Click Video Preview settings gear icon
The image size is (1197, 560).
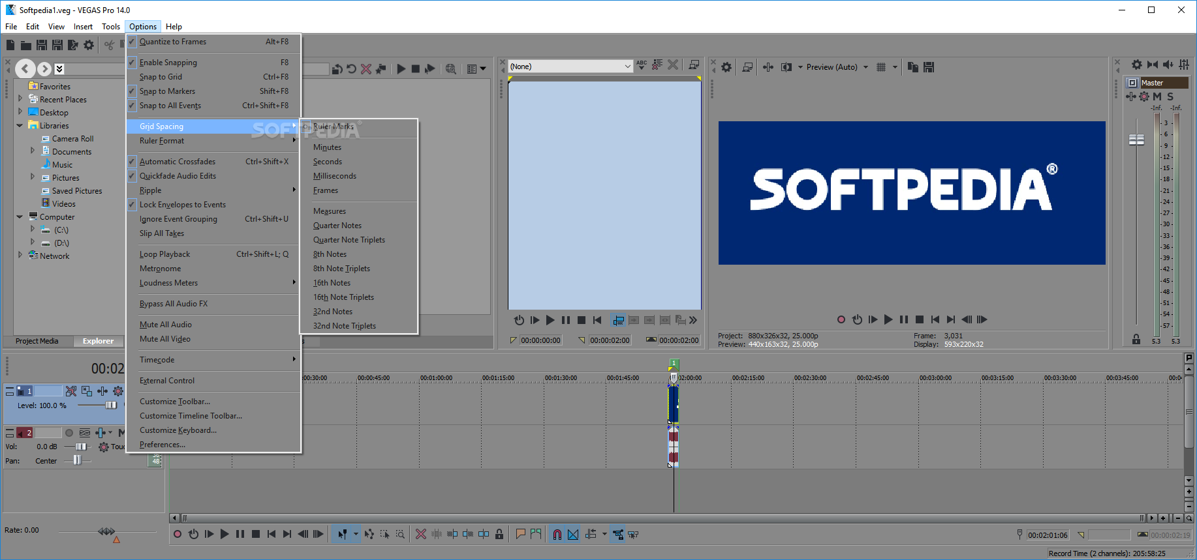[x=726, y=66]
